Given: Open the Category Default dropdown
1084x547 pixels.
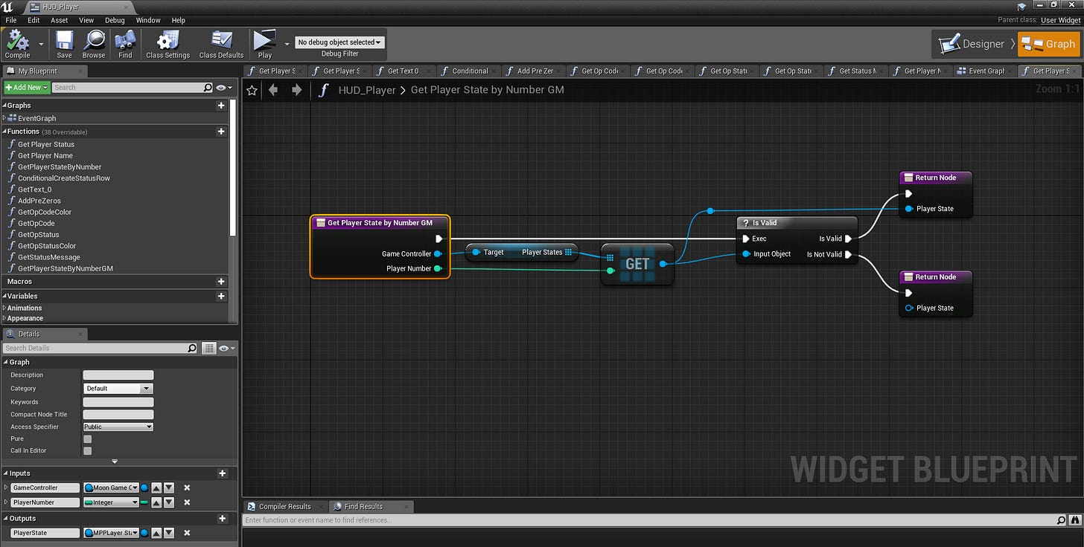Looking at the screenshot, I should pos(118,389).
